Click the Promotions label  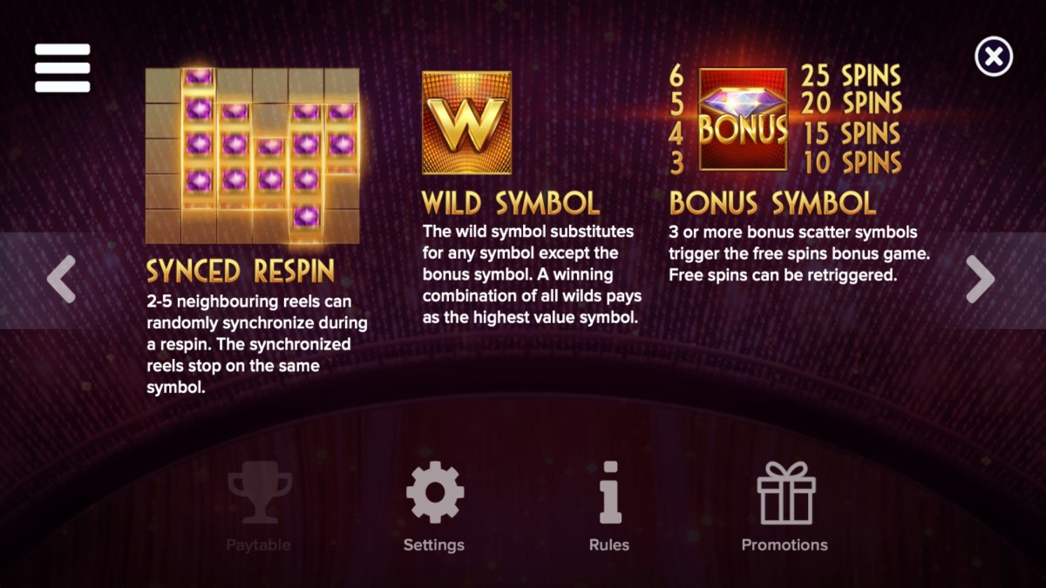point(784,545)
